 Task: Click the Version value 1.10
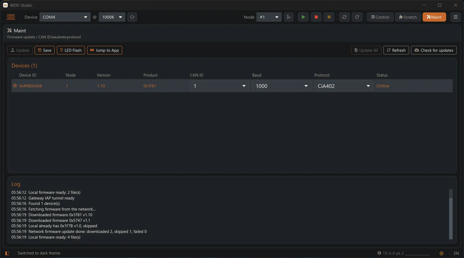coord(101,86)
